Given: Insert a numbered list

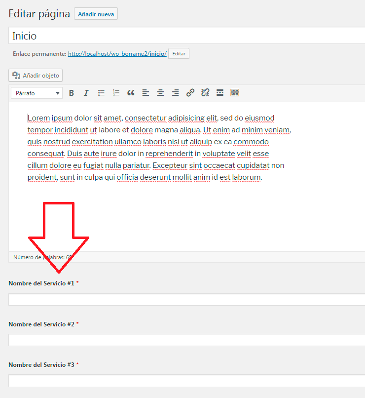Looking at the screenshot, I should tap(116, 93).
